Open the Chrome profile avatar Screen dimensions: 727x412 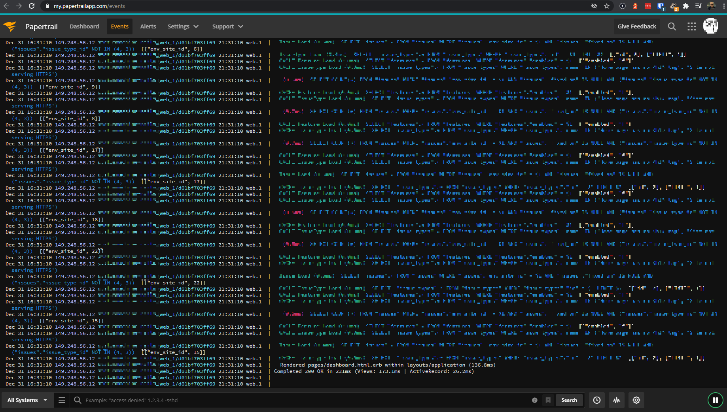[x=711, y=6]
